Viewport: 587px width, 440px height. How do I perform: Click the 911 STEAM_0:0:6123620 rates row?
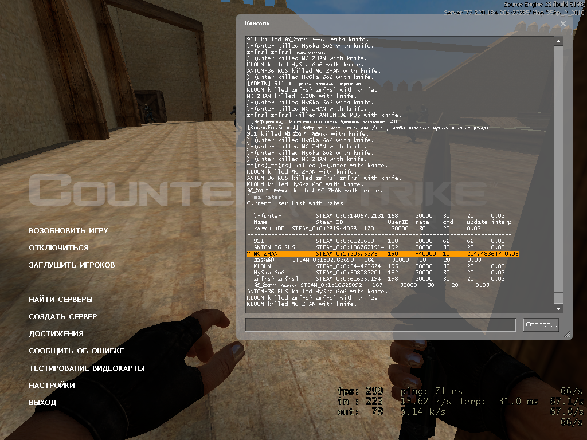coord(379,241)
